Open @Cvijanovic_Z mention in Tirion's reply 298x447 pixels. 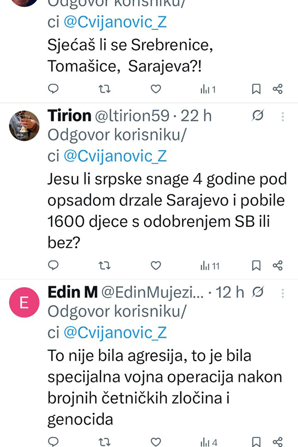[x=115, y=156]
